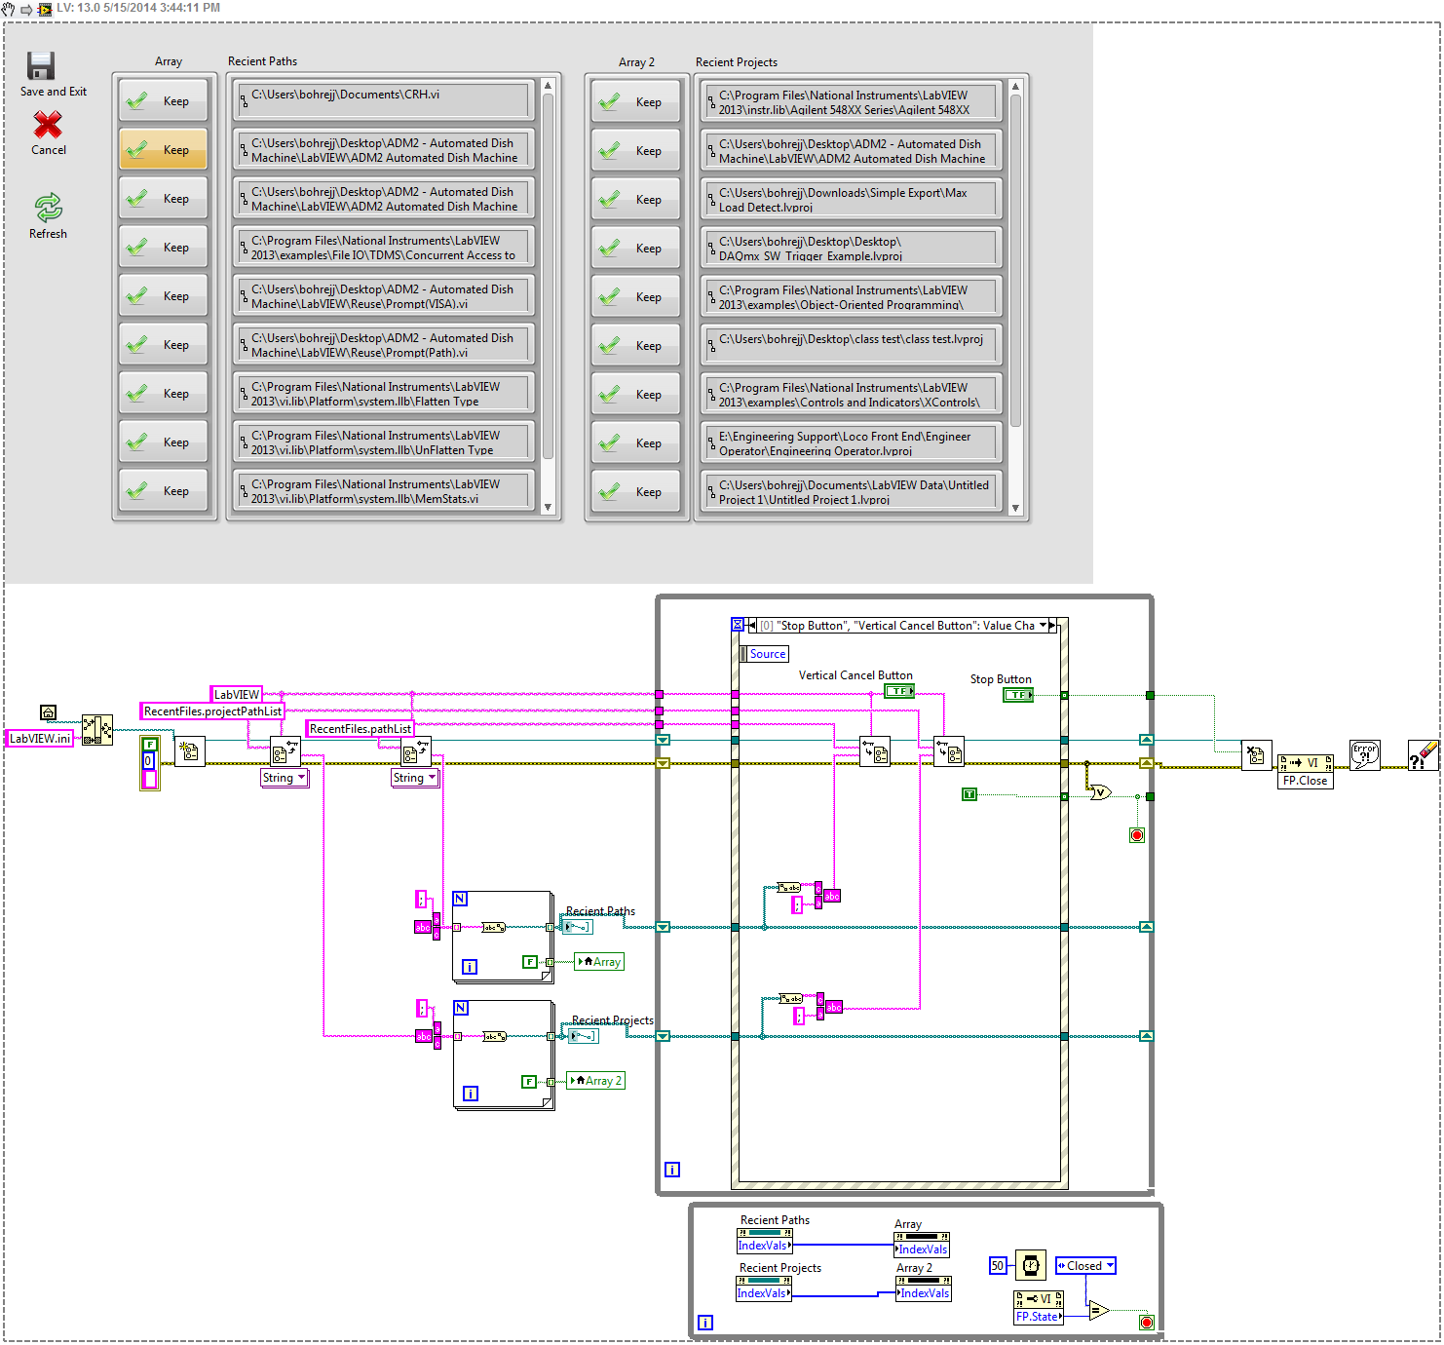Select the numeric constant 50
Image resolution: width=1444 pixels, height=1345 pixels.
pyautogui.click(x=997, y=1266)
